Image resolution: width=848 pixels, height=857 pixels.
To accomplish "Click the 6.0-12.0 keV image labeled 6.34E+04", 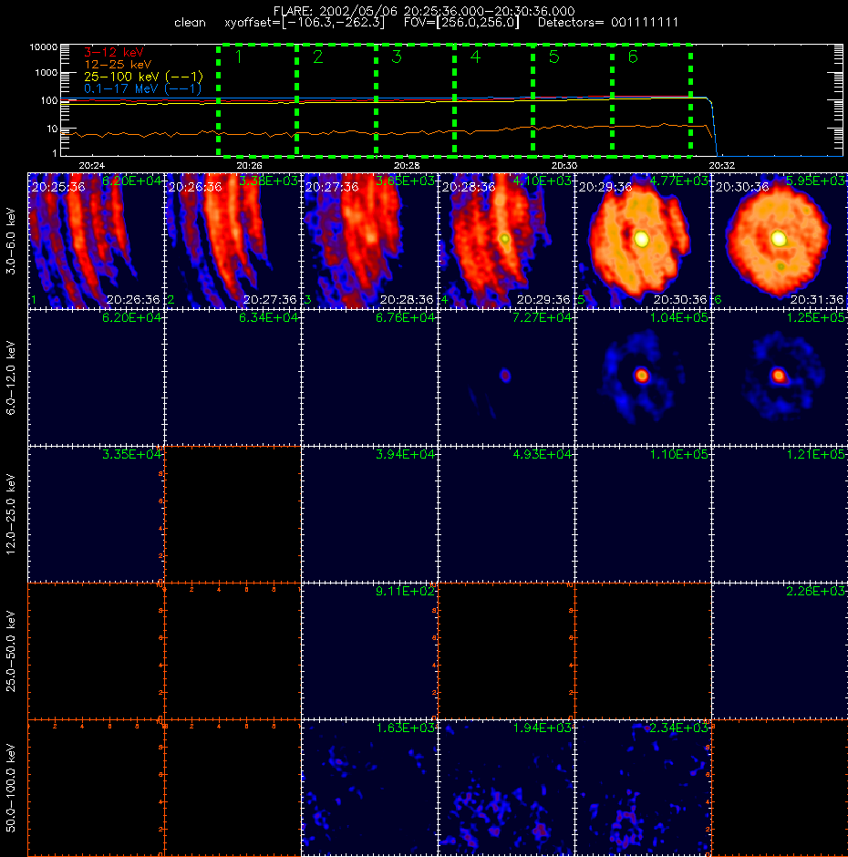I will 233,377.
